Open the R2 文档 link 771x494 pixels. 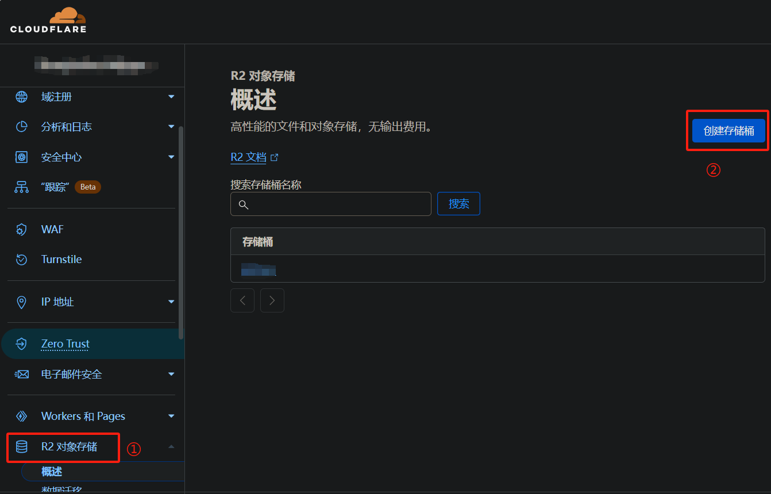(248, 157)
